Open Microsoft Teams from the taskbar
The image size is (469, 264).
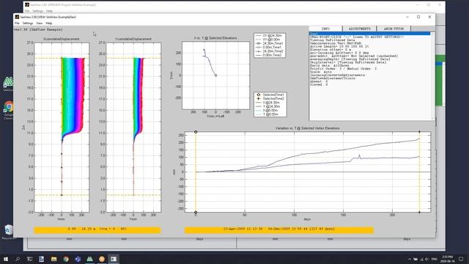[78, 259]
